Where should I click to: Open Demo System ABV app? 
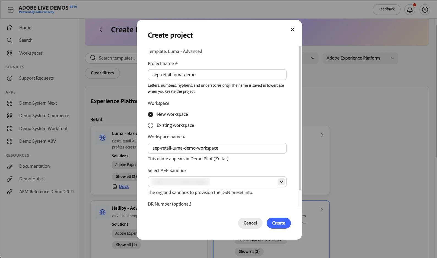(37, 141)
